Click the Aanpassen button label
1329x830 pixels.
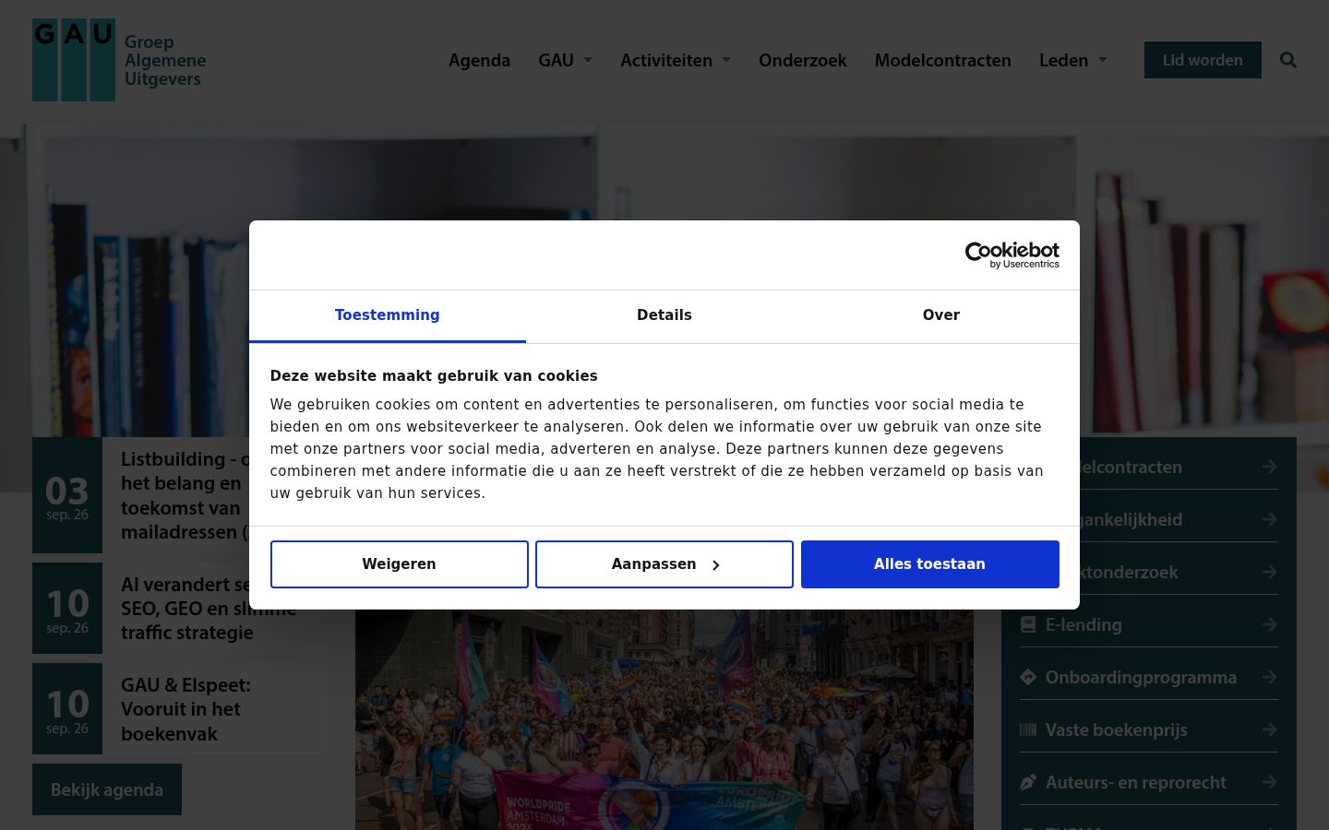point(653,564)
